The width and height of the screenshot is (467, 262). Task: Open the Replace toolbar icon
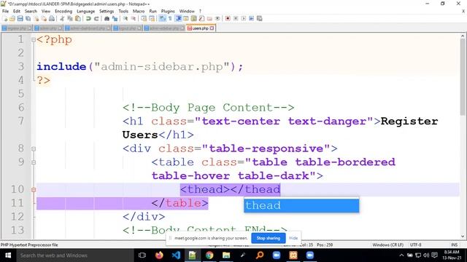click(115, 18)
